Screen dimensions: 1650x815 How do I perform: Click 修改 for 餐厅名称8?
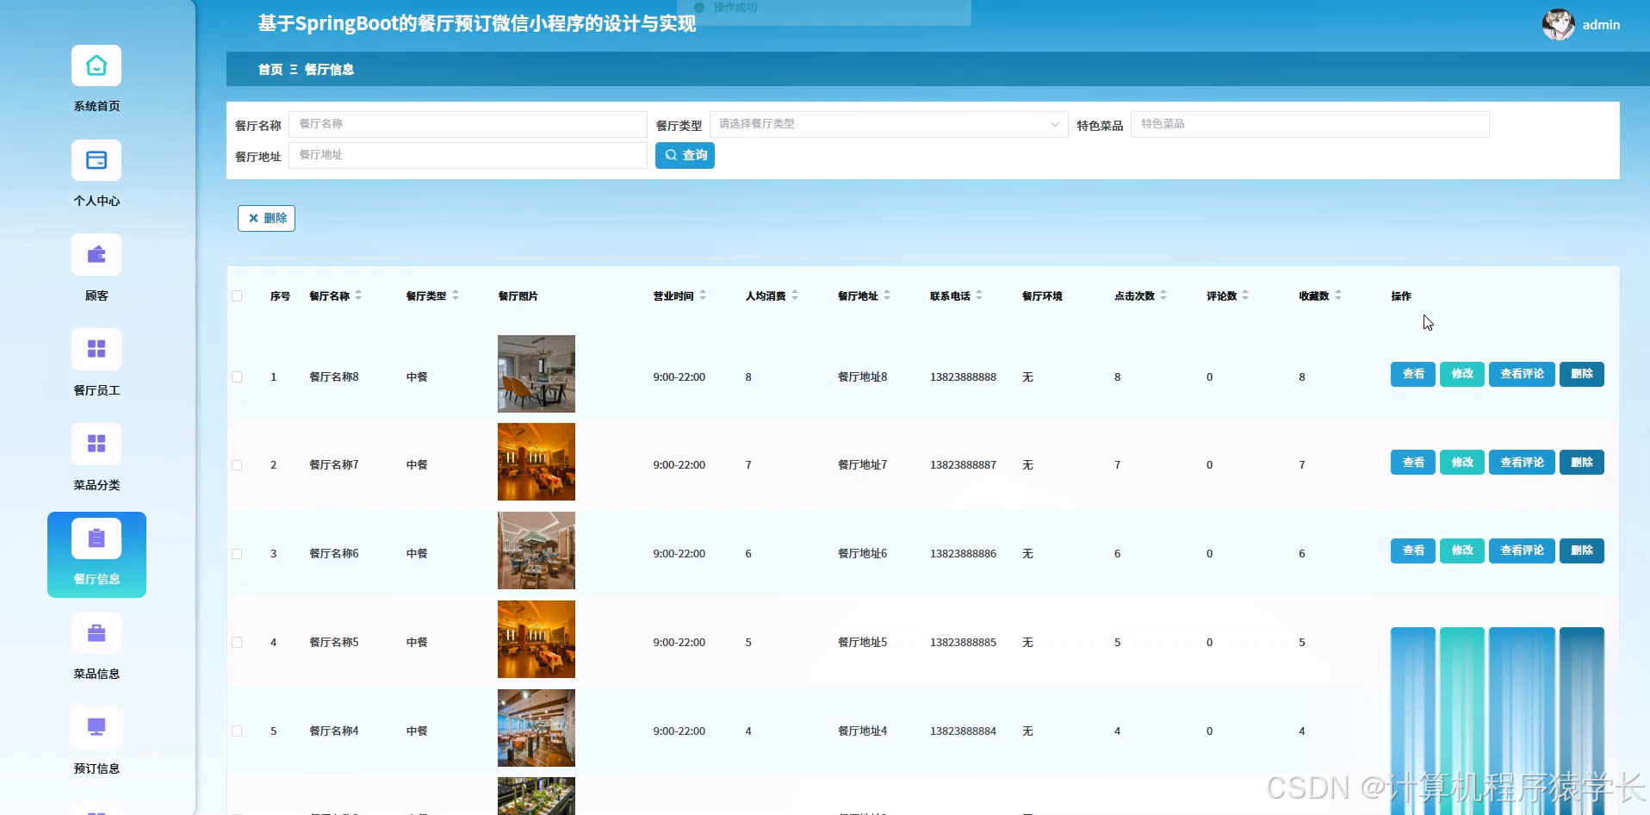pyautogui.click(x=1461, y=374)
